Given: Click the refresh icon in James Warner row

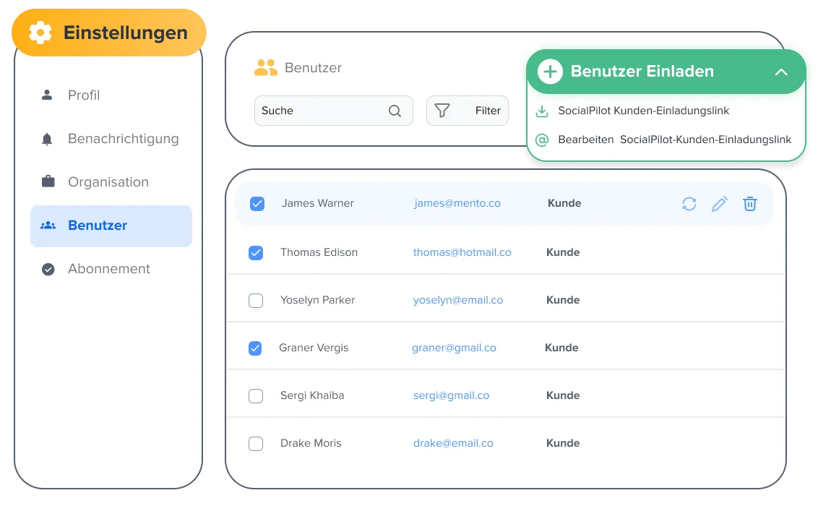Looking at the screenshot, I should click(x=689, y=204).
